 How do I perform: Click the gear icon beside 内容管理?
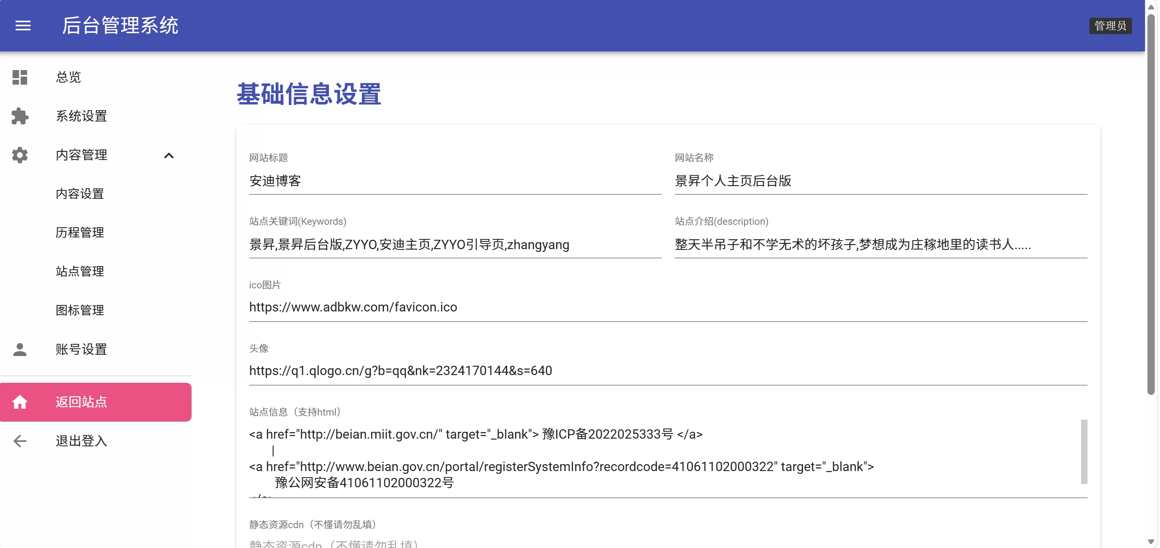[20, 155]
